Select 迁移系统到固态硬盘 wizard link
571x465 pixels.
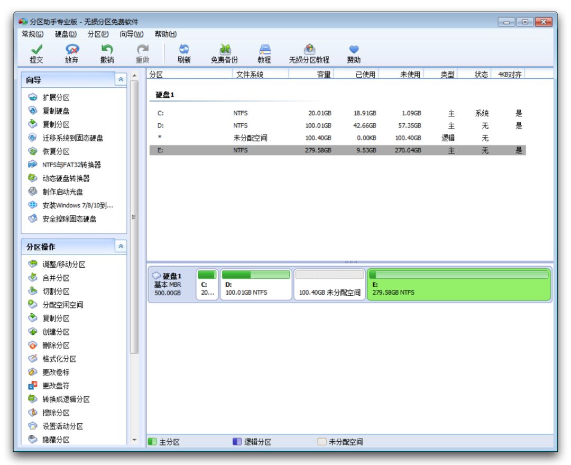point(72,138)
